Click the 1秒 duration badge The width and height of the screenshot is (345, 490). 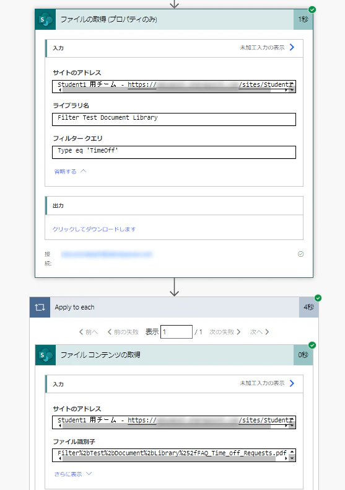[304, 20]
